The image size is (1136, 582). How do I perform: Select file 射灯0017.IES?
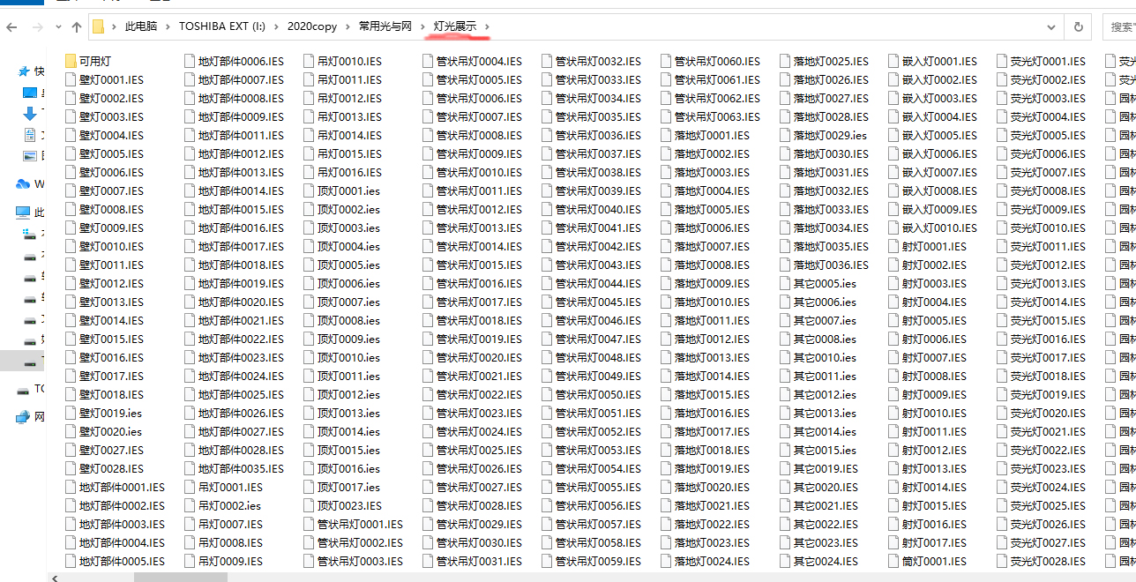[x=928, y=542]
